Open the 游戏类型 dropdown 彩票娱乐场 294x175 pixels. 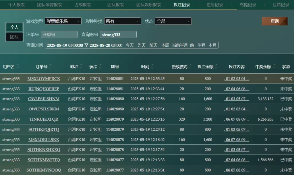(x=63, y=21)
